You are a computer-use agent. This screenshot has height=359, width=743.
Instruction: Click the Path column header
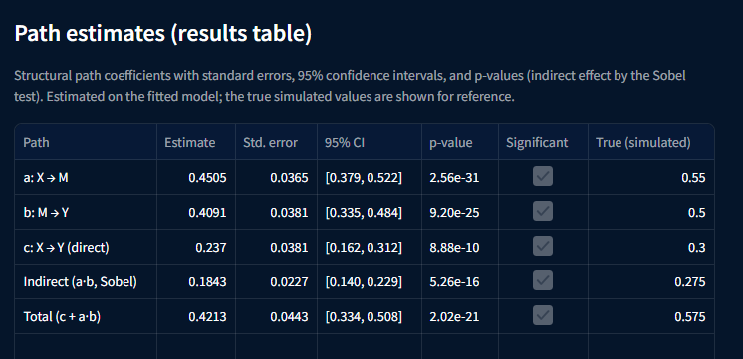pos(86,142)
